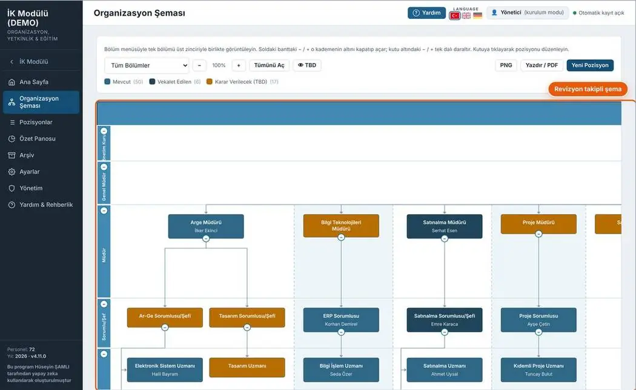Toggle Vekalet Edilen legend filter
The image size is (636, 390).
[175, 82]
